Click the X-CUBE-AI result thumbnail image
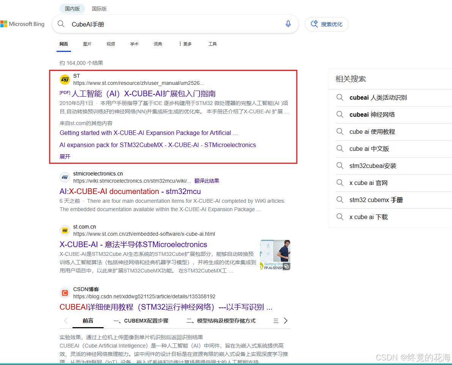The height and width of the screenshot is (365, 452). pos(275,255)
